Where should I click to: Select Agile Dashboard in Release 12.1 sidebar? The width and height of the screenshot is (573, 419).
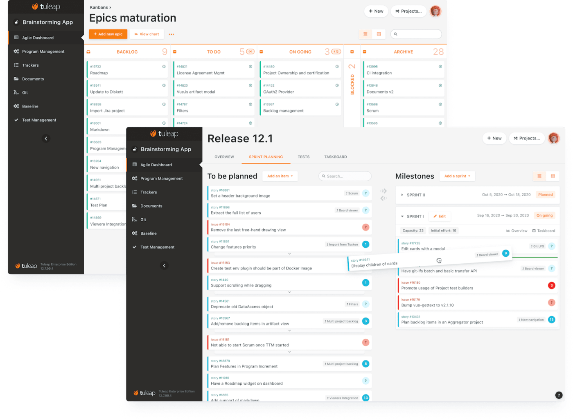tap(164, 165)
